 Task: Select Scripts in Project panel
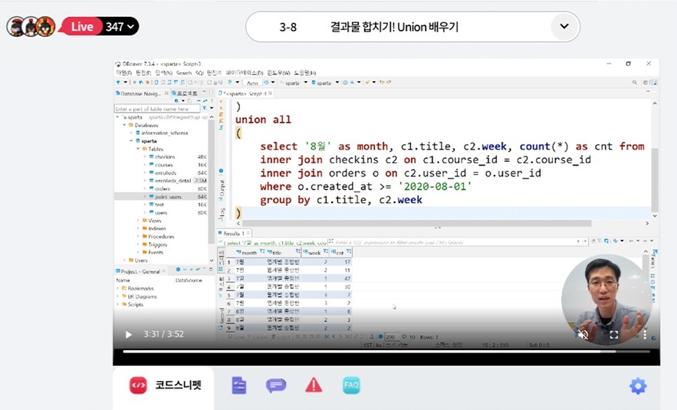coord(135,304)
